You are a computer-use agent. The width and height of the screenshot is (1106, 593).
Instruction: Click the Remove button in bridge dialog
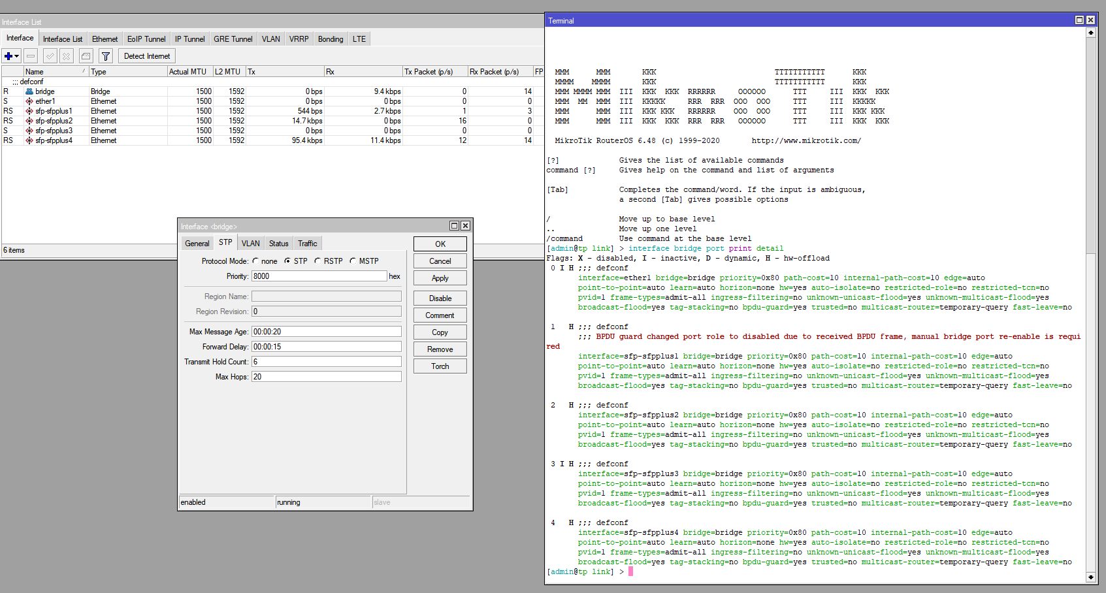coord(440,349)
